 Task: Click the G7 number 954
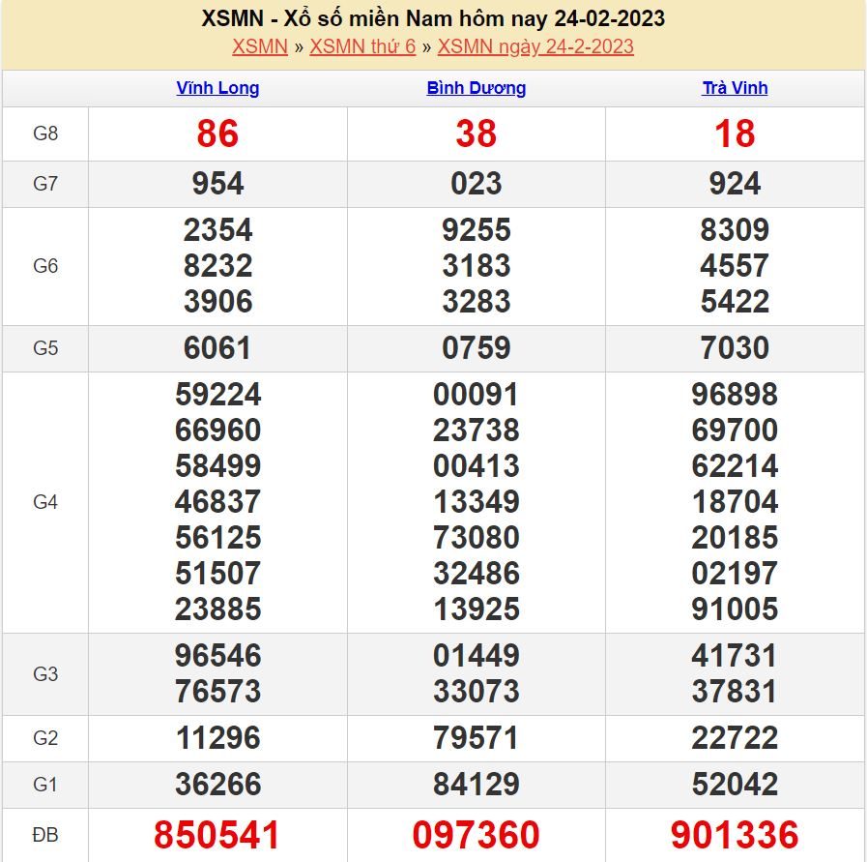[x=217, y=183]
